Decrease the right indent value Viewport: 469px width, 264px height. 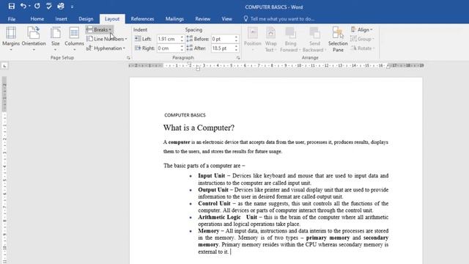[x=182, y=50]
